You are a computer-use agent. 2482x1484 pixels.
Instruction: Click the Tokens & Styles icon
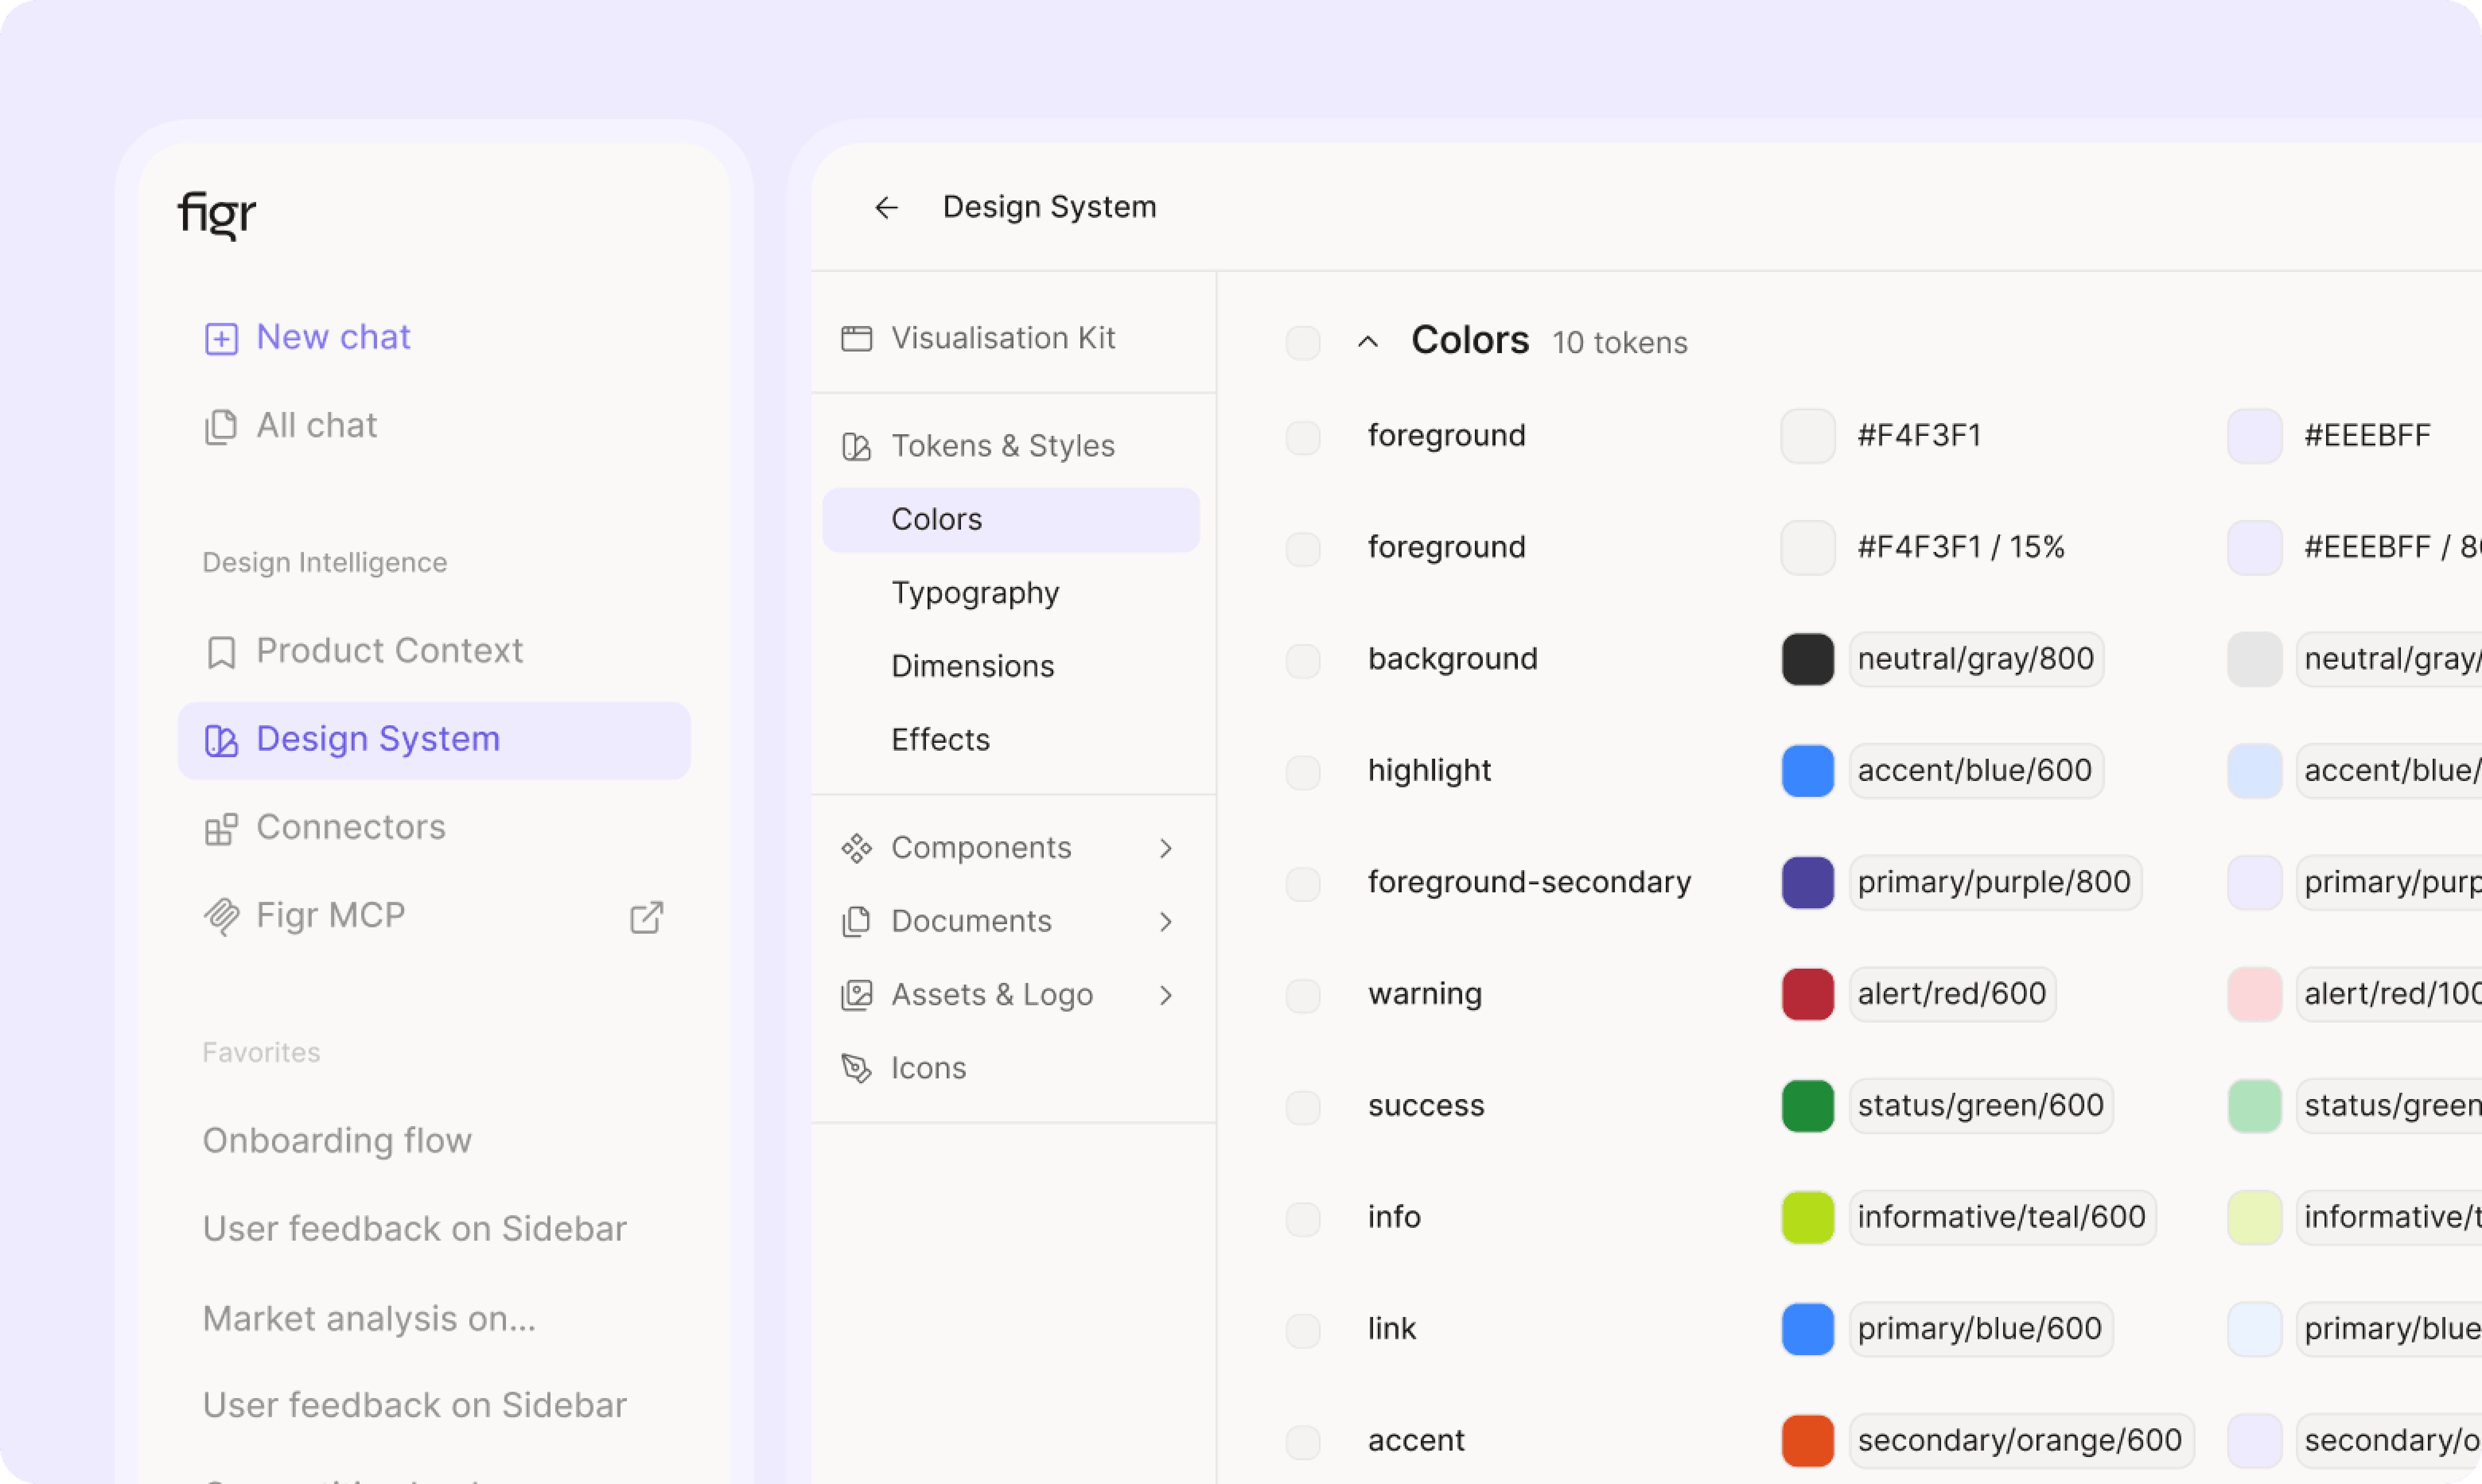[856, 446]
